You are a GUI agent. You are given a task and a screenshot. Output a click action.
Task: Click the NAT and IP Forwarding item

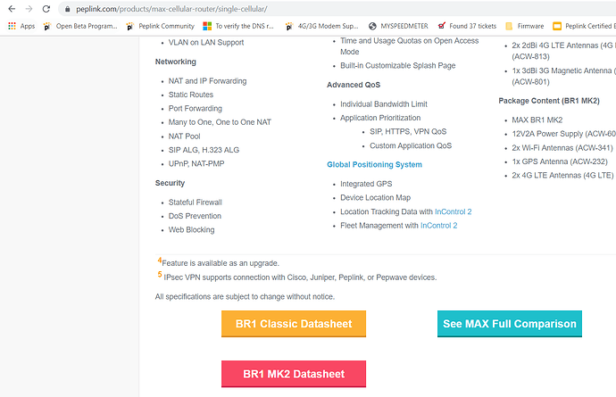[x=207, y=81]
